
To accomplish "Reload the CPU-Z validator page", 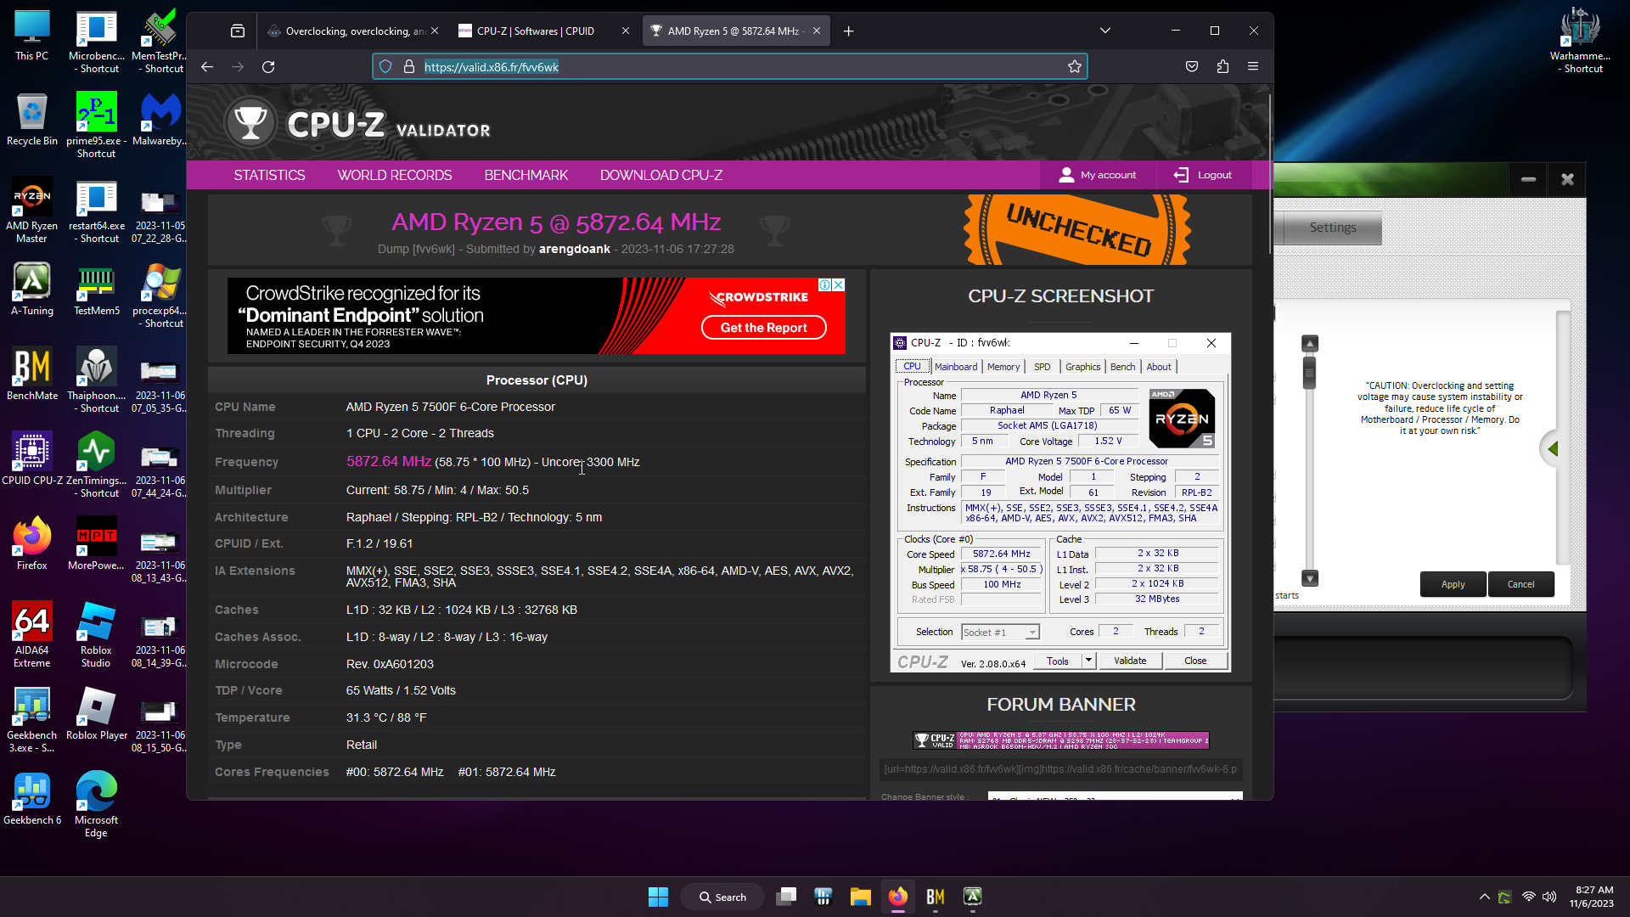I will [x=268, y=66].
